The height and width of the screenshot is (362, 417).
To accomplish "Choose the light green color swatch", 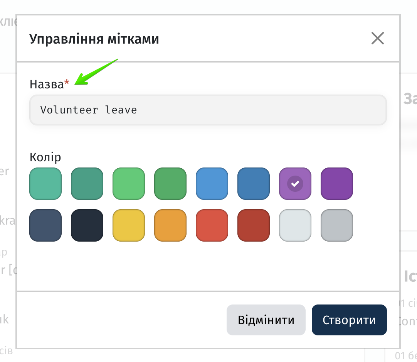I will tap(129, 184).
